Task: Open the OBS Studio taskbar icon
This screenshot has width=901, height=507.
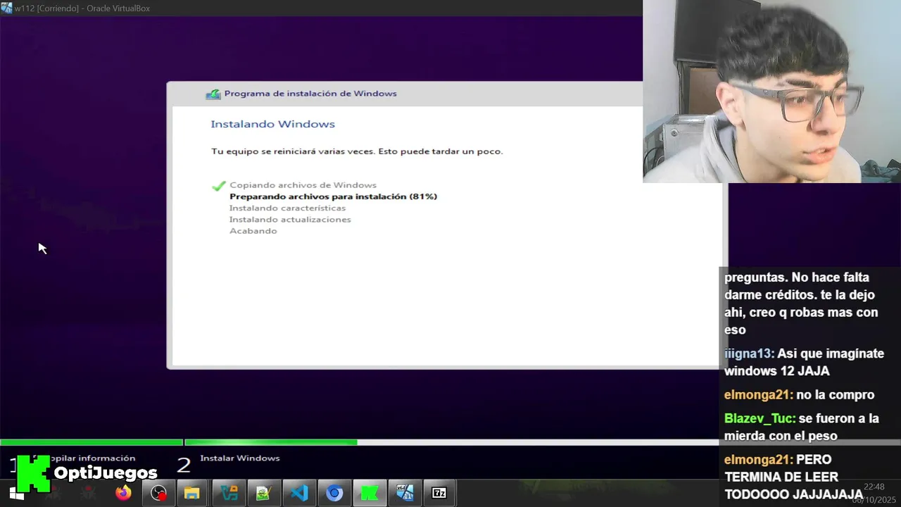Action: pos(158,493)
